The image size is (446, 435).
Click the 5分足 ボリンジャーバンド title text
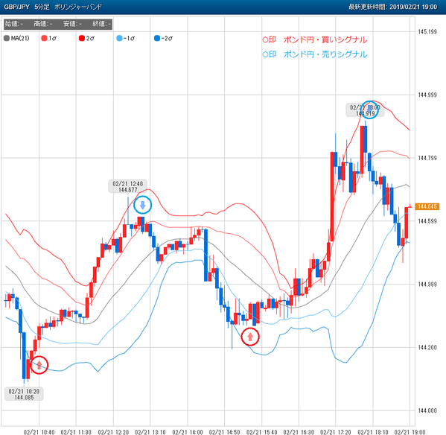[x=69, y=7]
